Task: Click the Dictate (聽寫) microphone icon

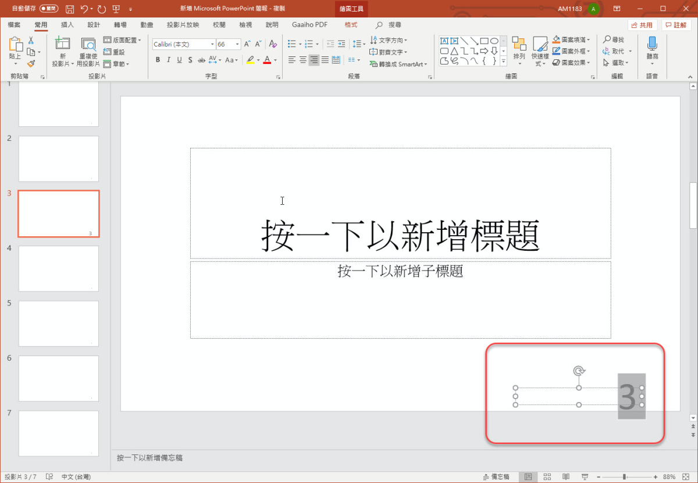Action: pos(652,47)
